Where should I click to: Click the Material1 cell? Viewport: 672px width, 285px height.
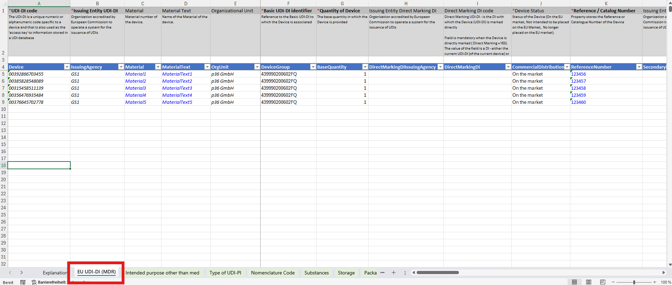(x=142, y=74)
